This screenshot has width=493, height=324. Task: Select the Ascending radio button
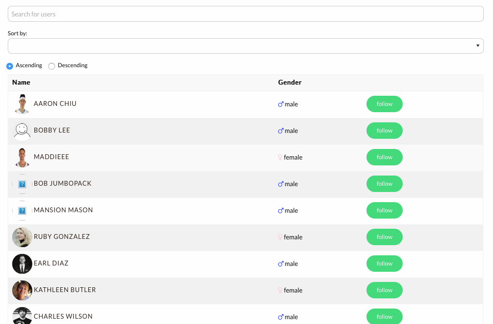[10, 66]
